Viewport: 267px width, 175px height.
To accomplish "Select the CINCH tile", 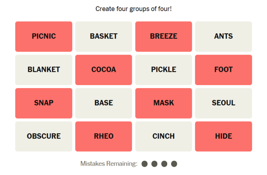I will 164,136.
